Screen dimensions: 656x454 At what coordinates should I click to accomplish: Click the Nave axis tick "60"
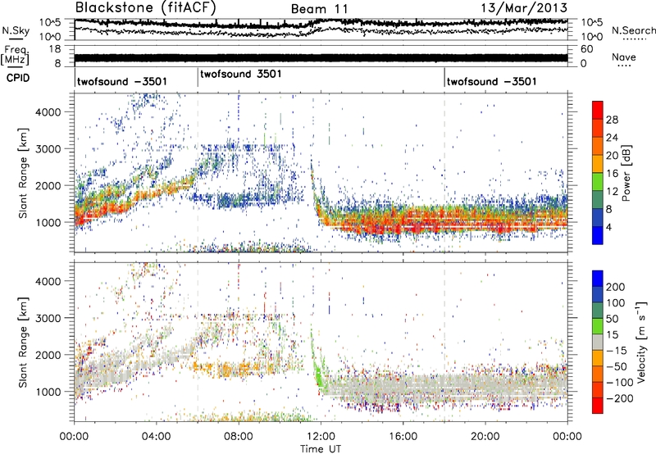[586, 49]
